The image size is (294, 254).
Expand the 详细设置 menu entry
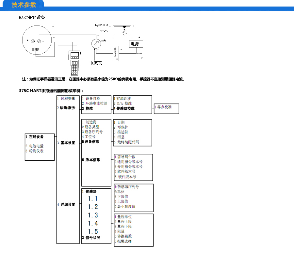tap(68, 204)
